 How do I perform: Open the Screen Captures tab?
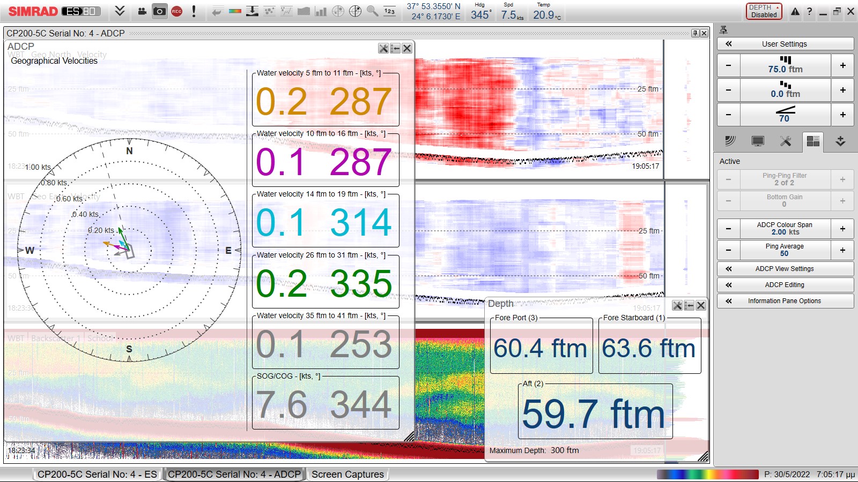click(x=347, y=475)
